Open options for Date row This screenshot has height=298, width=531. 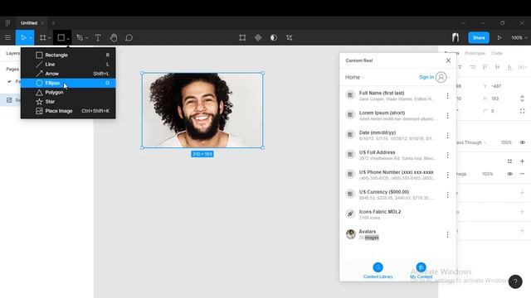click(x=447, y=135)
